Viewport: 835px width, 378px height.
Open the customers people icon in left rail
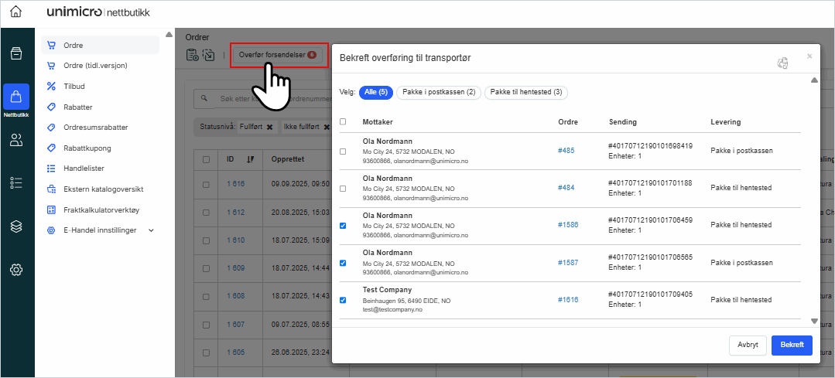click(x=16, y=140)
